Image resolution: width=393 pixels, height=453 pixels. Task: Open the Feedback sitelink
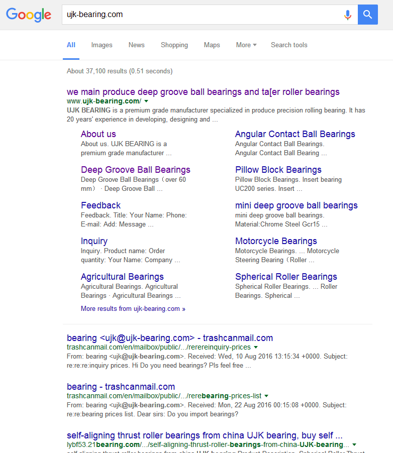tap(101, 205)
